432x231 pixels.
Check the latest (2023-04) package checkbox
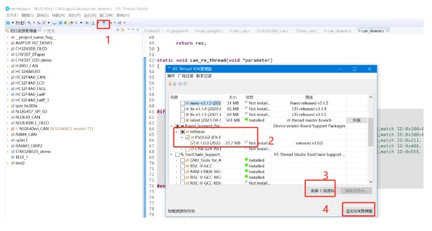click(183, 120)
